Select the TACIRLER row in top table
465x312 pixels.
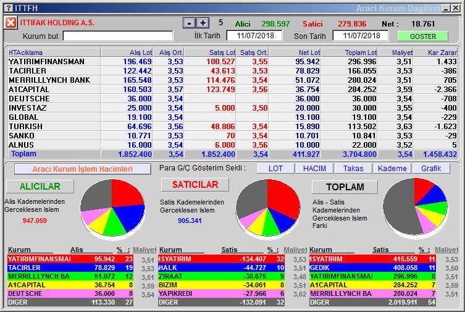pyautogui.click(x=232, y=71)
